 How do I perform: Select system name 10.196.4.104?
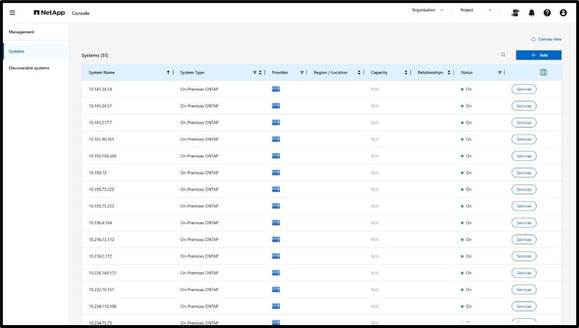[x=100, y=223]
